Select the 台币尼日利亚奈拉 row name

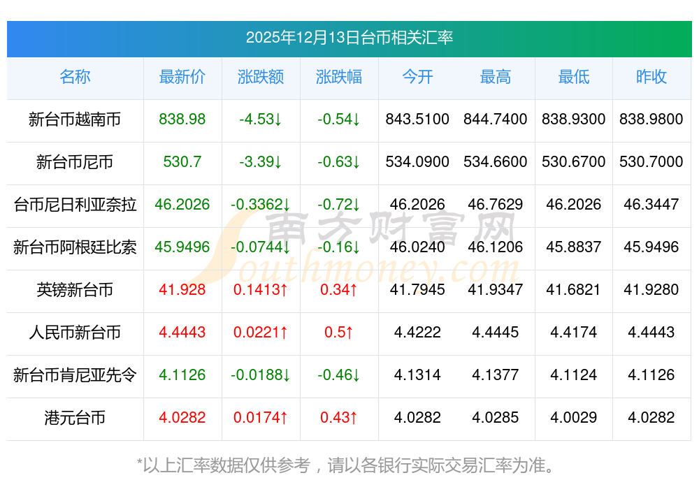tap(75, 205)
